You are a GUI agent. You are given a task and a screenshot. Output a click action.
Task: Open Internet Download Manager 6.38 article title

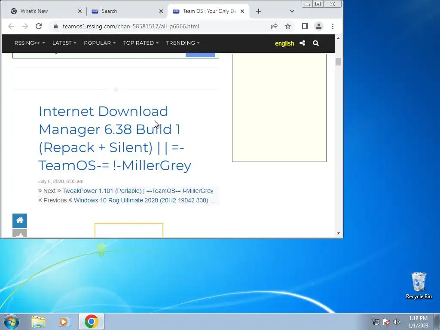click(x=115, y=138)
